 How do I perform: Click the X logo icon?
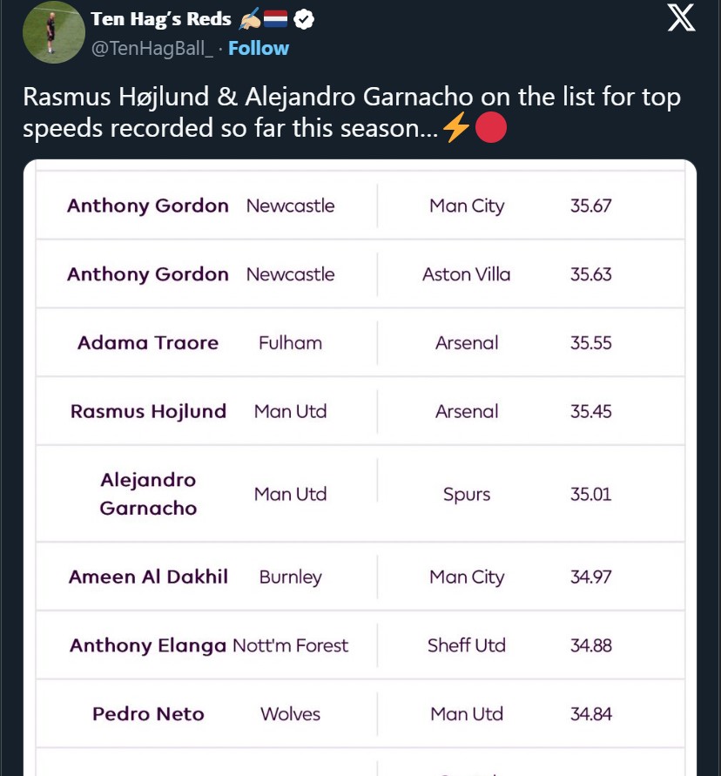point(682,19)
